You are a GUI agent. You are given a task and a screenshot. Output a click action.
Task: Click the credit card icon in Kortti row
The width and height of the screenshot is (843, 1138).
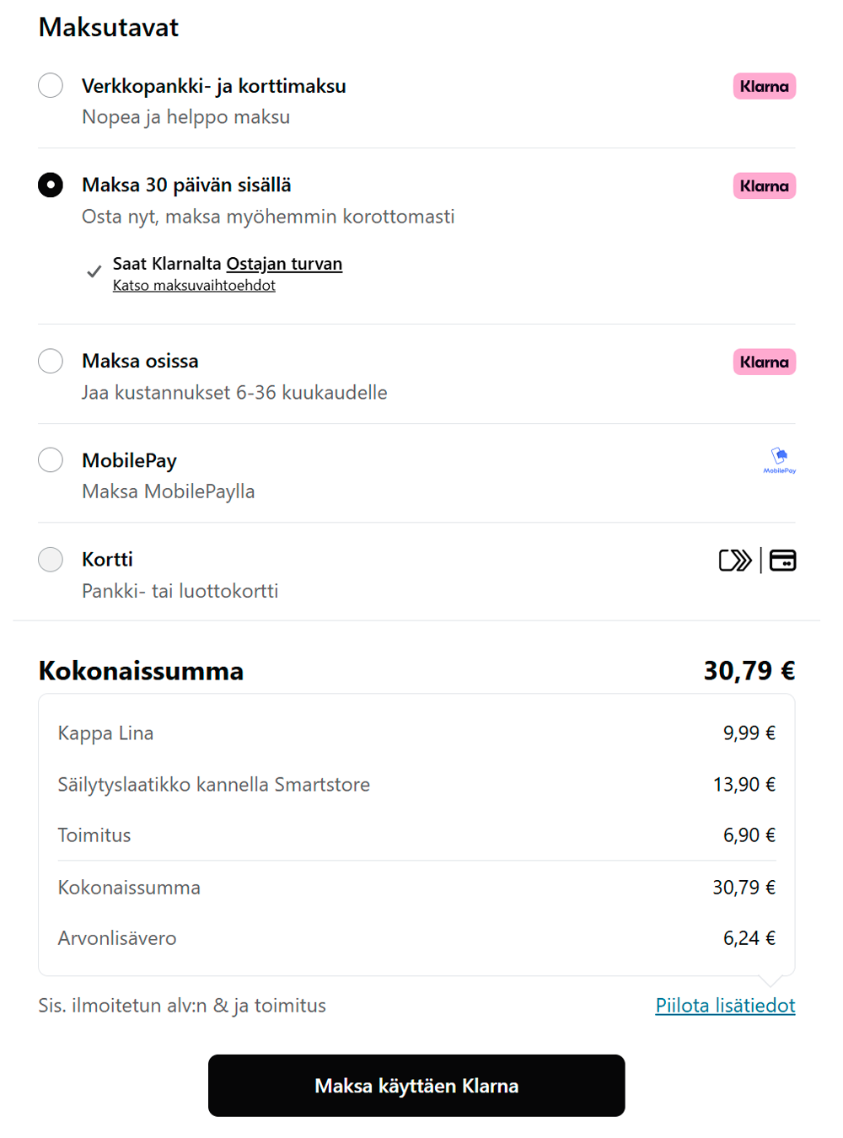coord(782,561)
